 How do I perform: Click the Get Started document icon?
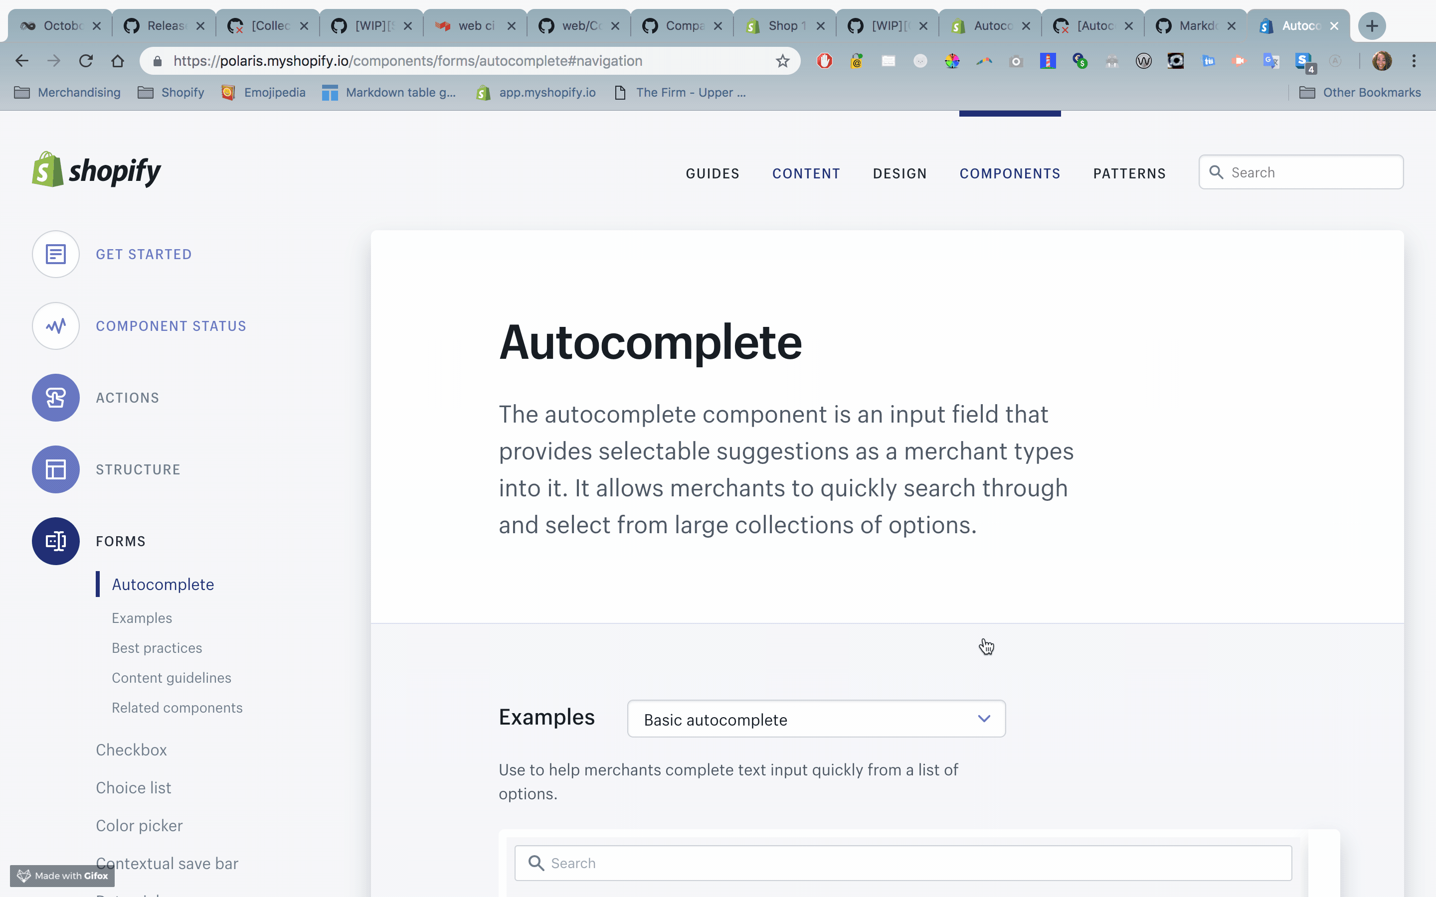tap(56, 255)
